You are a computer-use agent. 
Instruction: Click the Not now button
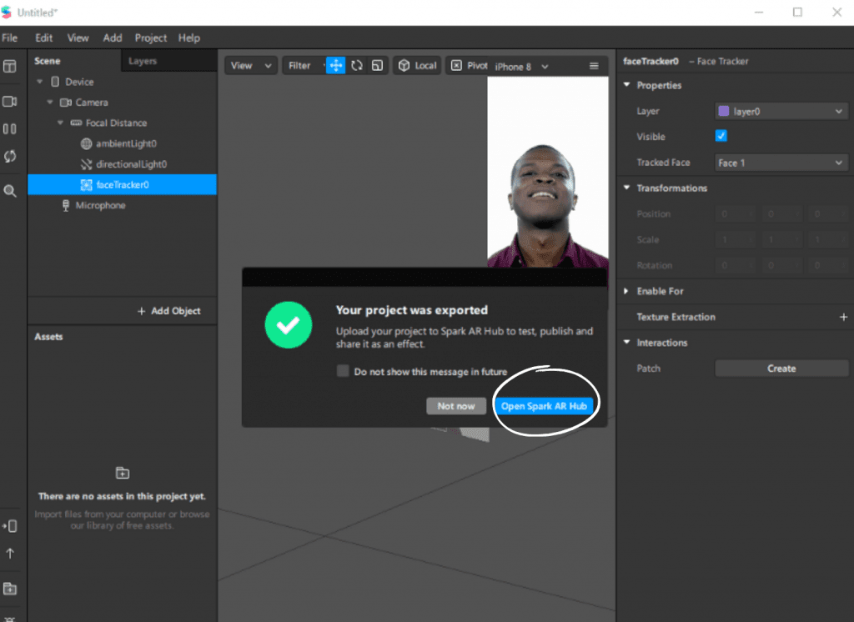[x=456, y=406]
